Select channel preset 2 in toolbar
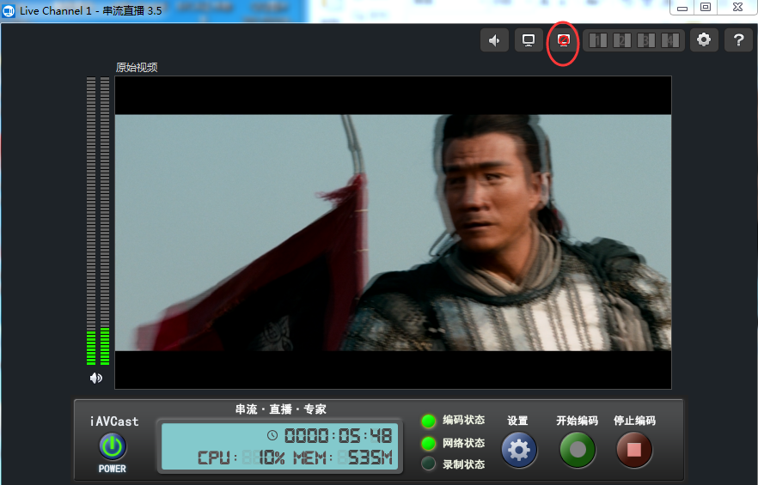 point(621,40)
